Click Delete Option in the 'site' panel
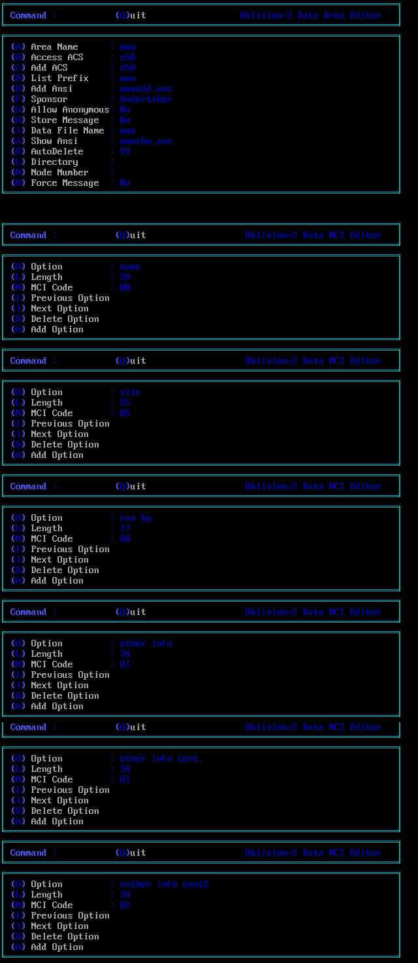Image resolution: width=418 pixels, height=963 pixels. [64, 444]
